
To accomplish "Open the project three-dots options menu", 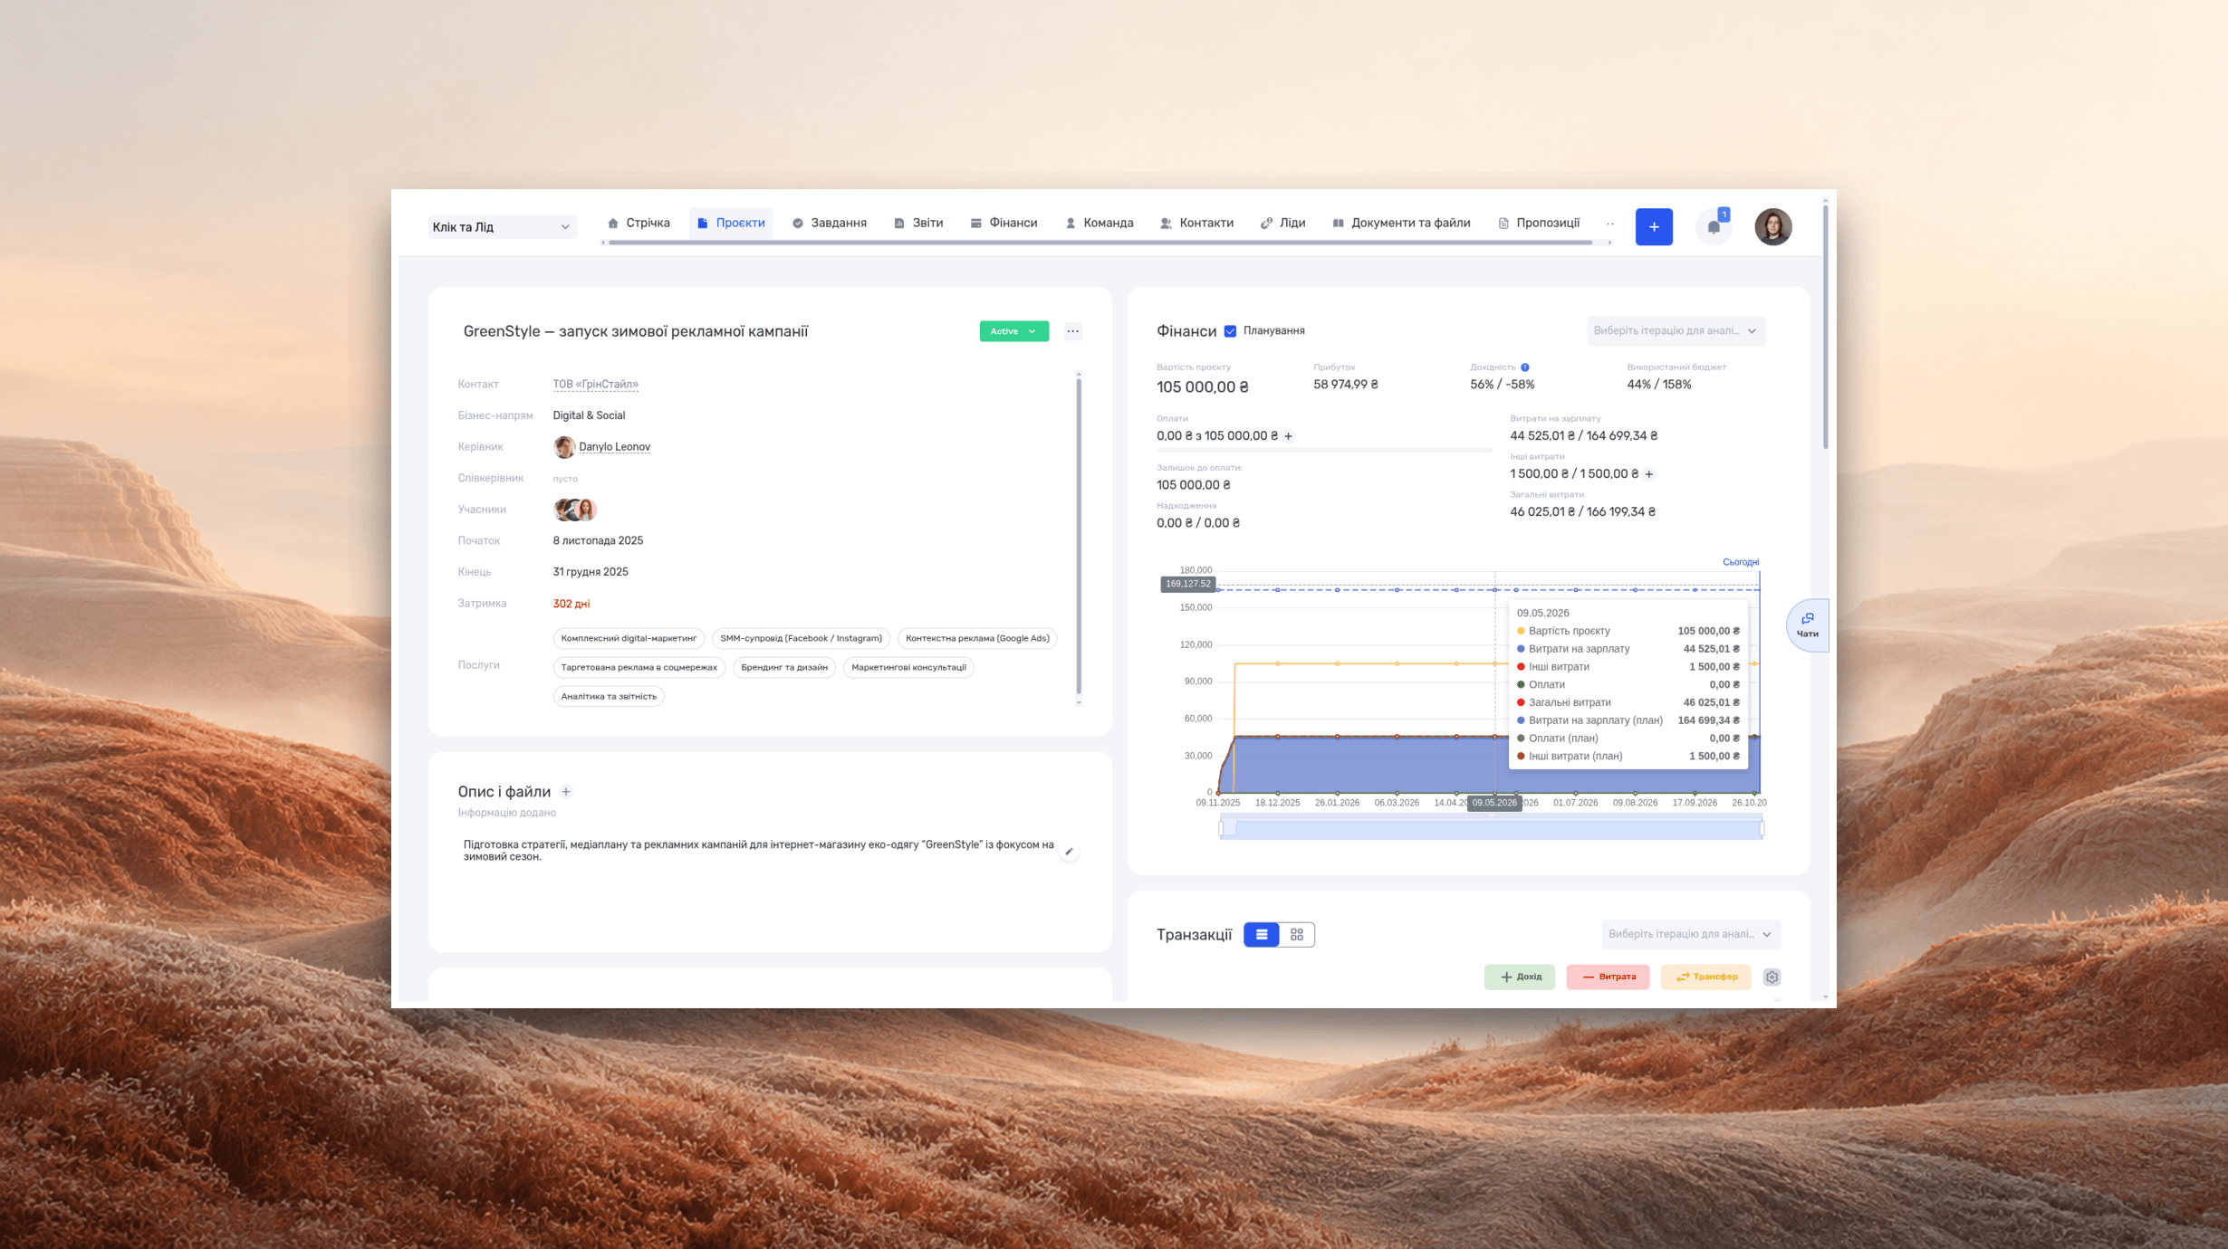I will 1072,331.
